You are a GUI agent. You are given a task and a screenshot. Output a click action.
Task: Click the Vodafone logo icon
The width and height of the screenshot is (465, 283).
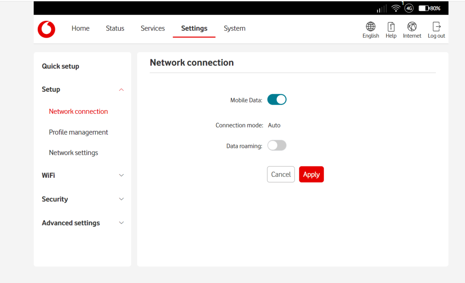point(47,29)
